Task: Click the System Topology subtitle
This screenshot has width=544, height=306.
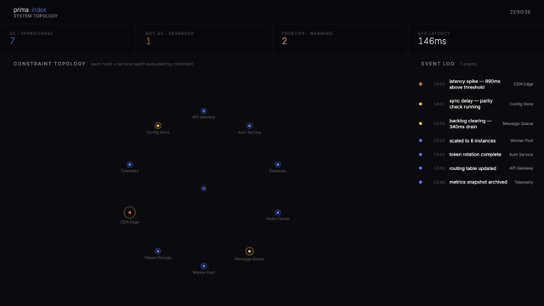Action: pyautogui.click(x=36, y=16)
